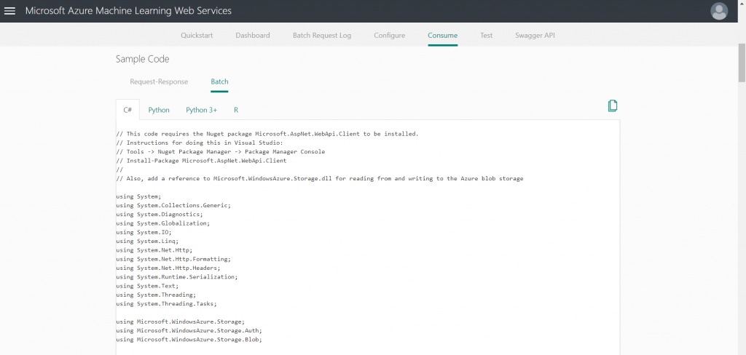Click 'using System.IO;' line
Image resolution: width=746 pixels, height=355 pixels.
(x=144, y=232)
